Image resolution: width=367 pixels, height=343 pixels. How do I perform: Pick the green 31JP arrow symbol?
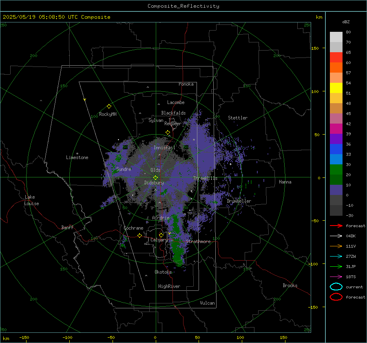coord(336,266)
